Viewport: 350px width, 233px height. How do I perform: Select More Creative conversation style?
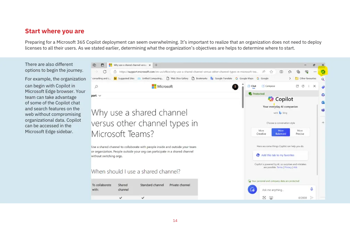point(261,132)
